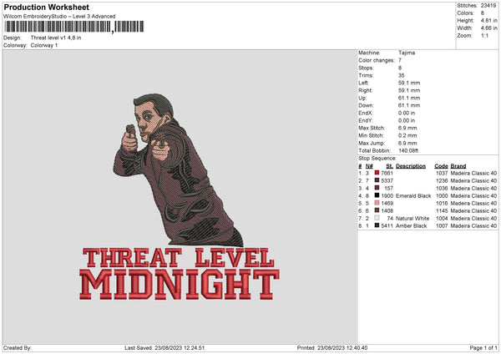Click the 'THREAT LEVEL' embroidered text
501x354 pixels.
pyautogui.click(x=179, y=257)
